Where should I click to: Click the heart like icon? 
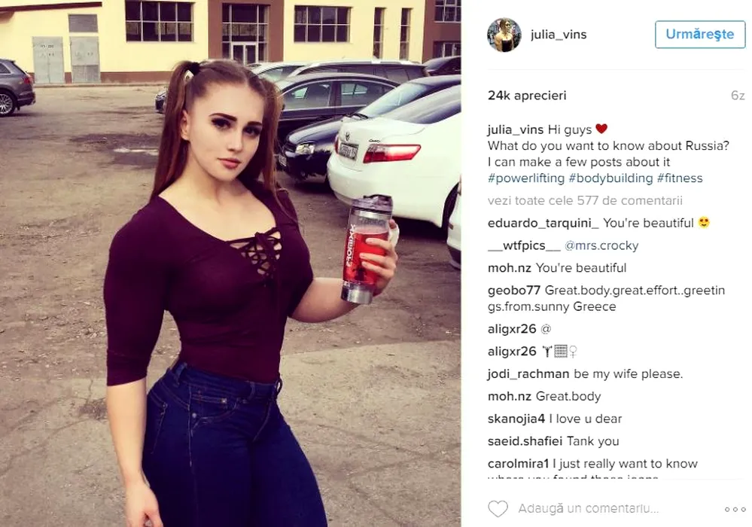[498, 509]
